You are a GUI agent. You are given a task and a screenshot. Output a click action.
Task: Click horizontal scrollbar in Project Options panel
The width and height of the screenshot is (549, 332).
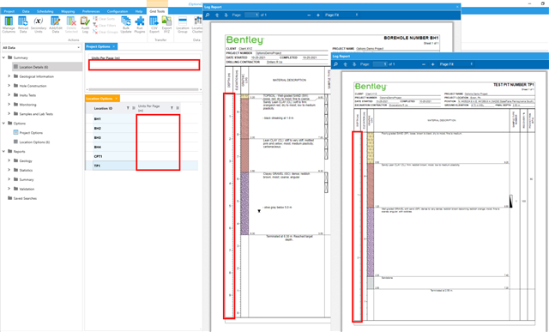pyautogui.click(x=143, y=90)
